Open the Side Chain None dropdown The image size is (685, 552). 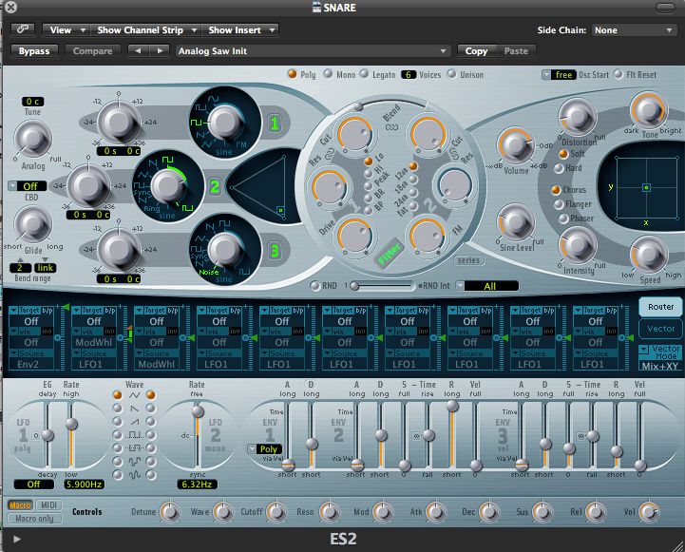[x=634, y=30]
